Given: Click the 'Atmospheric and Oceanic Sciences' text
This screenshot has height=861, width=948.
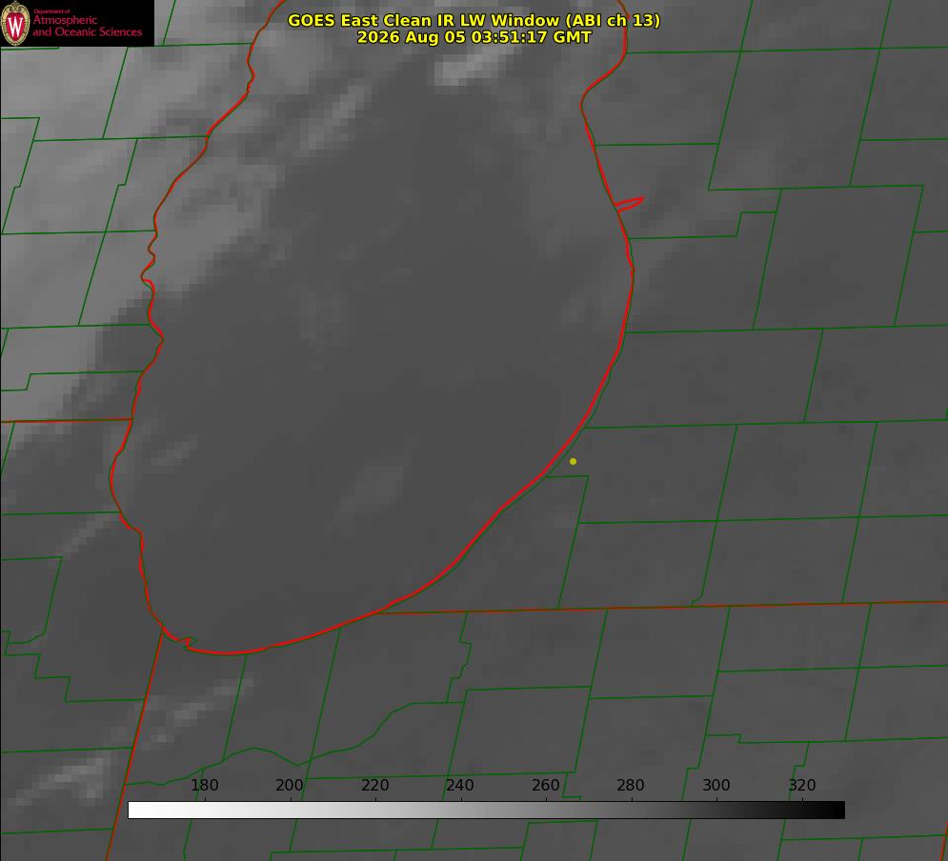Looking at the screenshot, I should 87,26.
